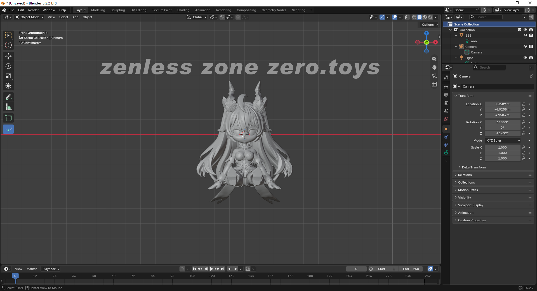Expand the Motion Paths panel
This screenshot has height=291, width=537.
[x=468, y=190]
